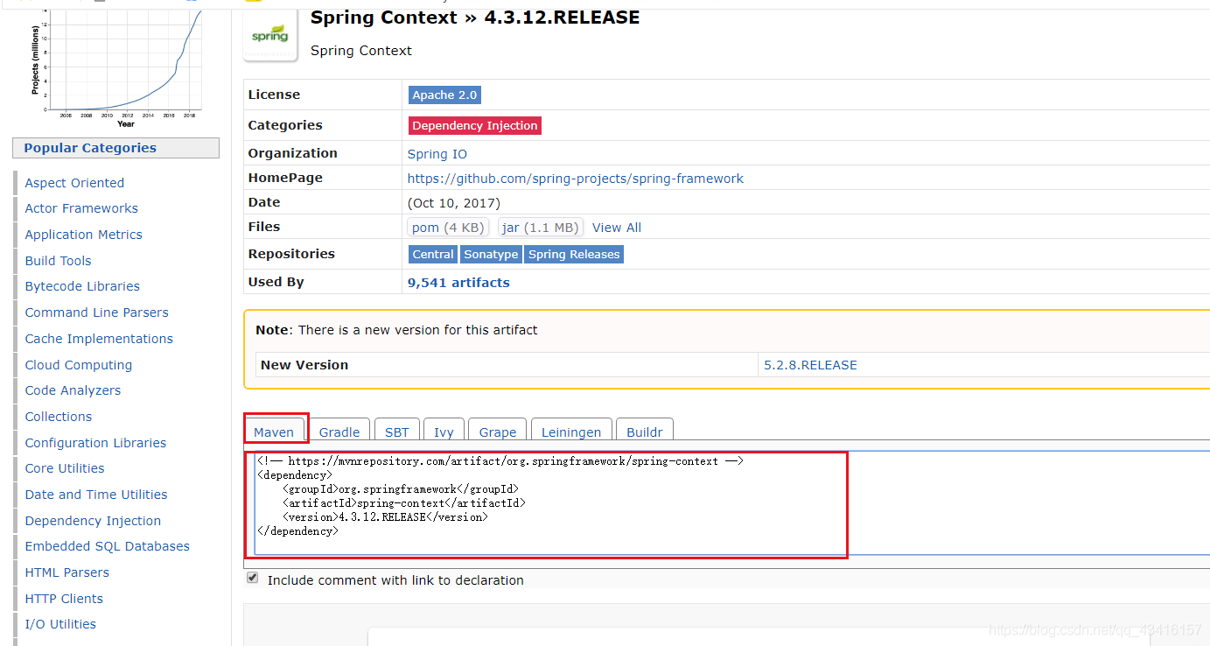Click the '(Oct 10, 2017)' date value
This screenshot has width=1210, height=646.
pyautogui.click(x=454, y=203)
